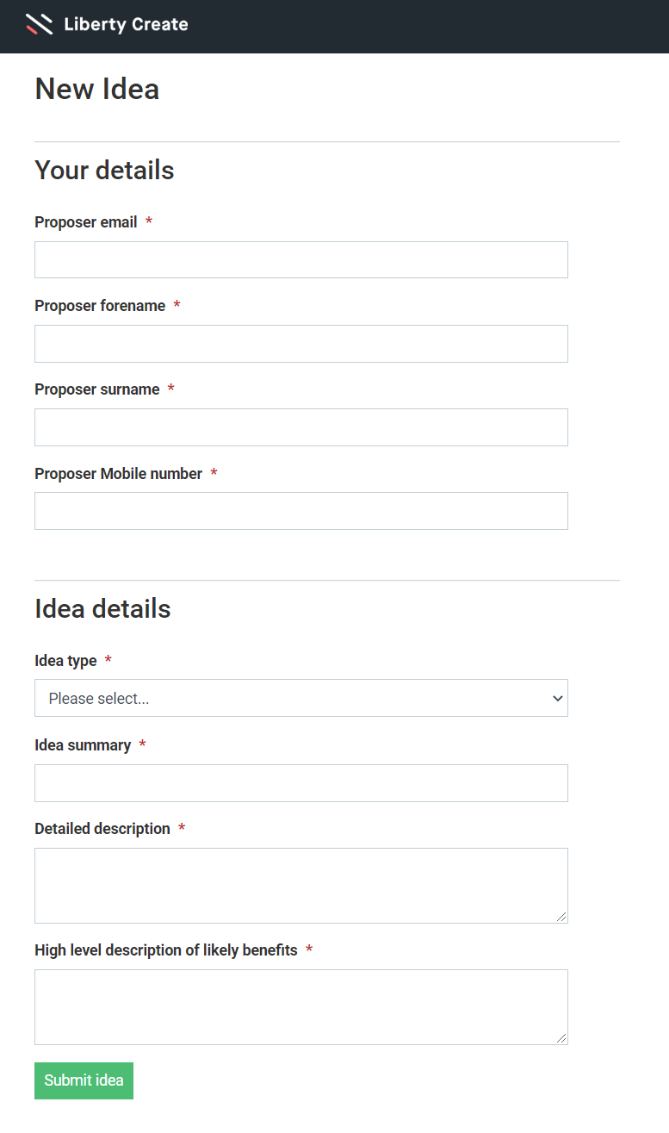Focus the Idea summary input box
The height and width of the screenshot is (1133, 669).
[300, 782]
